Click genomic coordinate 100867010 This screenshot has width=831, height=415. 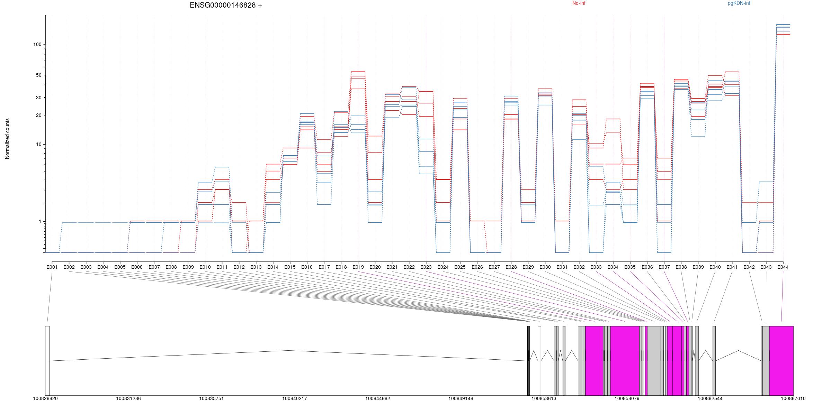coord(793,398)
